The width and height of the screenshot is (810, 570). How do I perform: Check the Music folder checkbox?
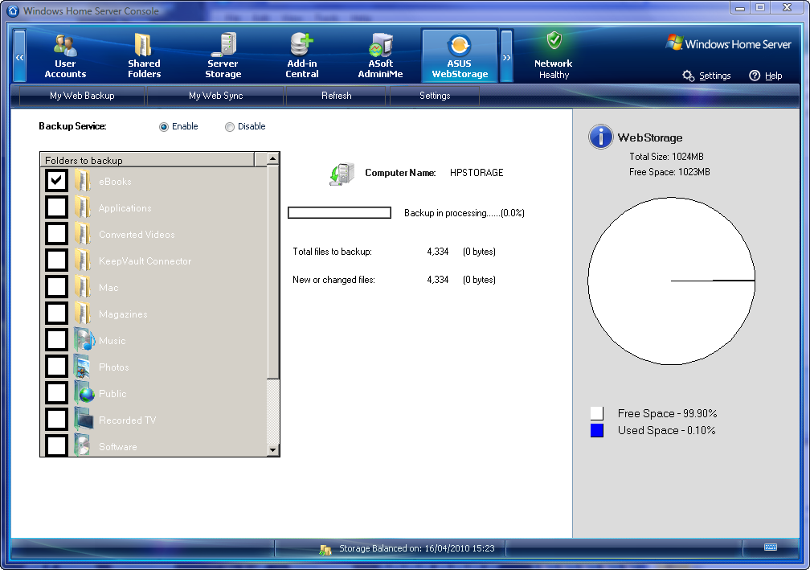click(x=56, y=339)
